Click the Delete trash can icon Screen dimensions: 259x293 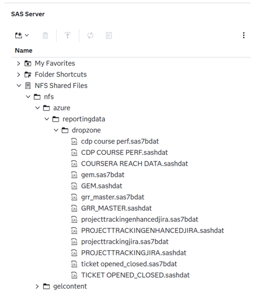[45, 35]
